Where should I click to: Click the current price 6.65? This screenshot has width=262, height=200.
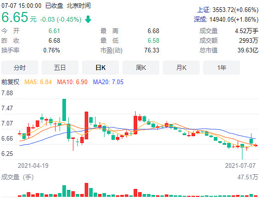tap(15, 17)
